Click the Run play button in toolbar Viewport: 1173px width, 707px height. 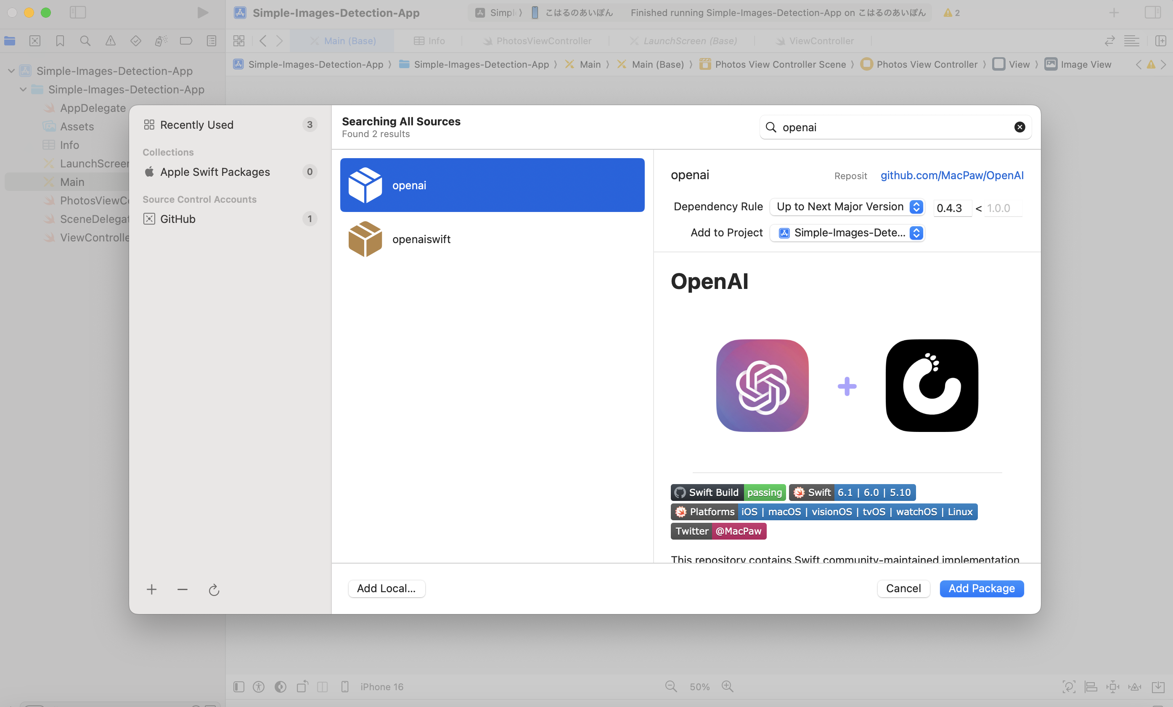pyautogui.click(x=203, y=12)
